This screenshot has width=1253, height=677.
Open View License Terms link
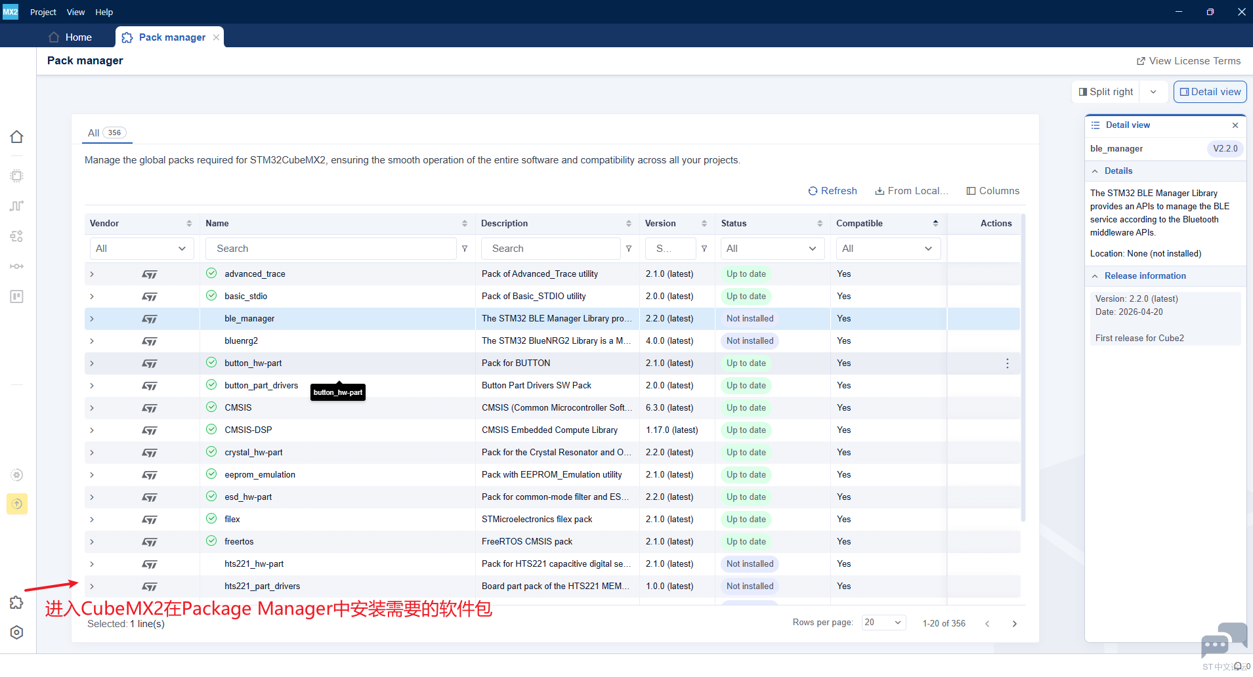(x=1189, y=61)
